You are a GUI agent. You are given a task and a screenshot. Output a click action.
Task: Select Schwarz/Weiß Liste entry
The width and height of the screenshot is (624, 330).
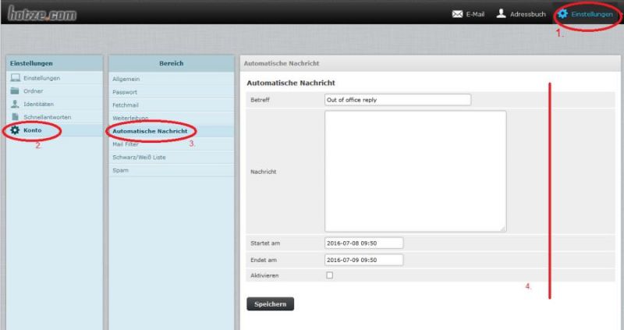[139, 157]
